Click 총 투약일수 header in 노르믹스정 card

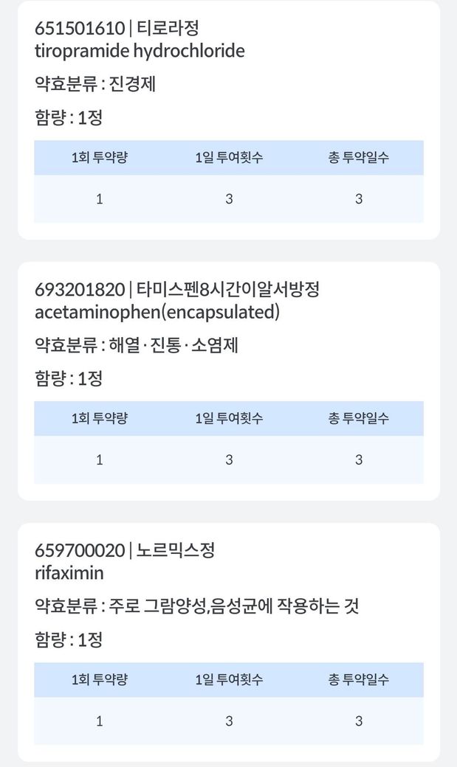tap(358, 679)
